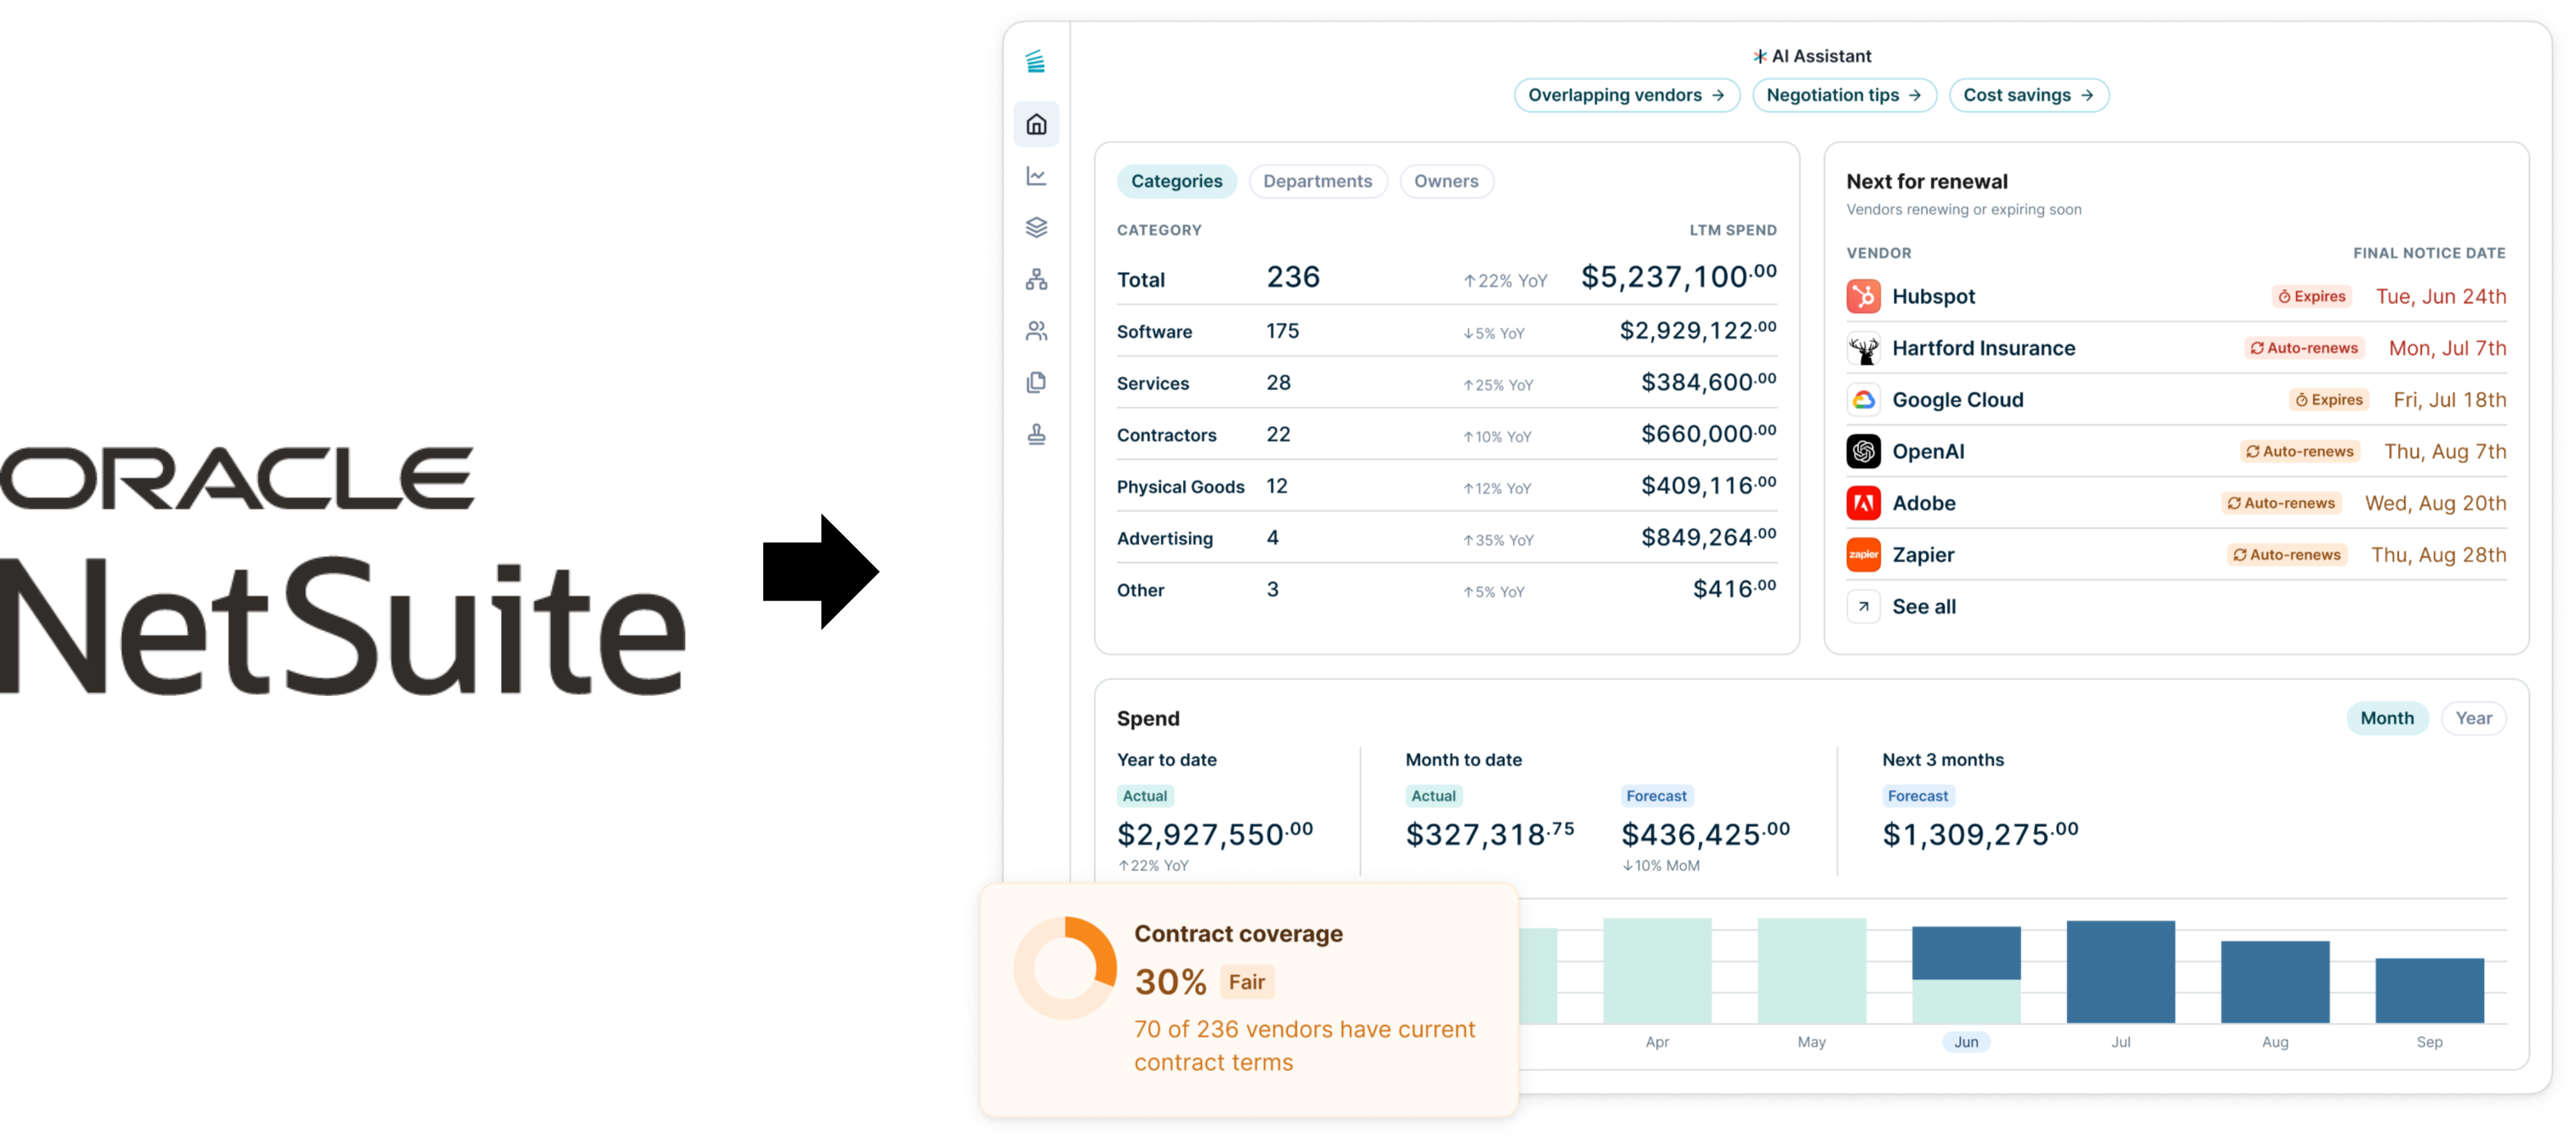Select the Categories tab

1176,181
